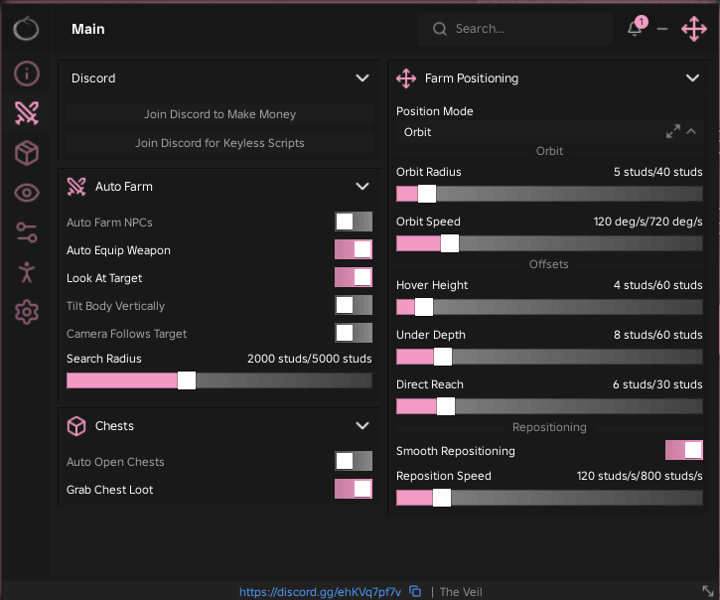Click the Orbit Radius slider track
Screen dimensions: 720x600
point(549,194)
